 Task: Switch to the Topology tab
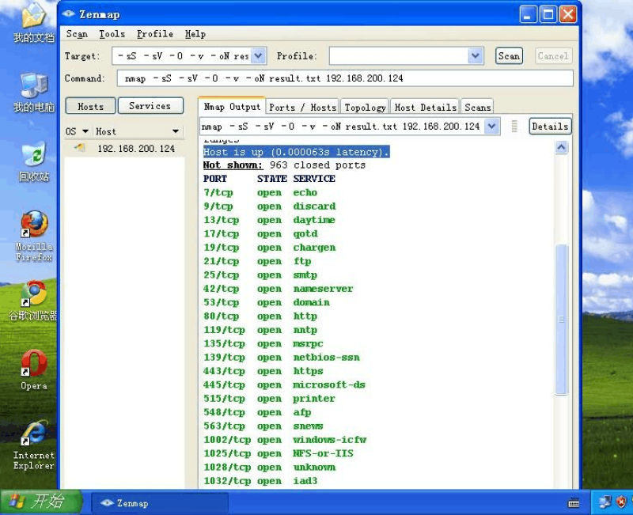coord(365,107)
